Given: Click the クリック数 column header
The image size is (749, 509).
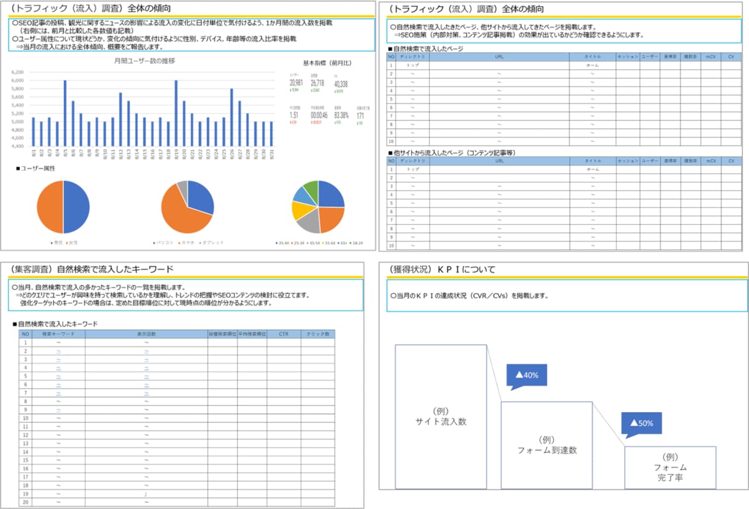Looking at the screenshot, I should coord(317,334).
